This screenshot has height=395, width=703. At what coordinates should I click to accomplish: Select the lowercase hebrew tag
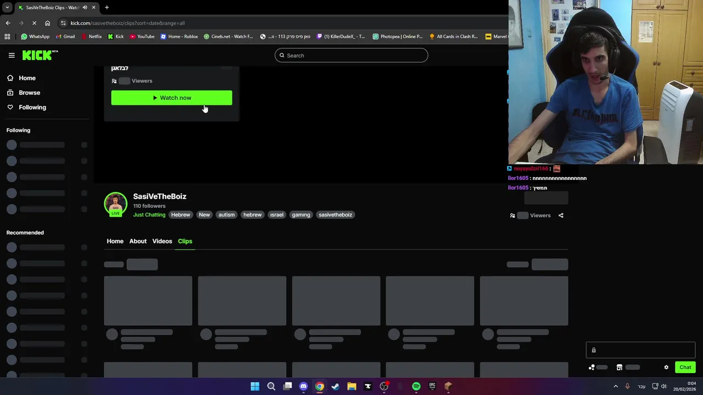(253, 215)
